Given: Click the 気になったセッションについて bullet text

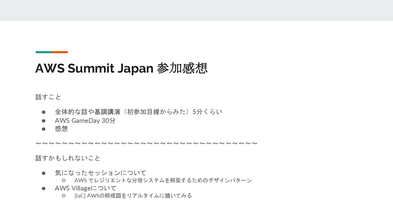Looking at the screenshot, I should click(x=101, y=173).
